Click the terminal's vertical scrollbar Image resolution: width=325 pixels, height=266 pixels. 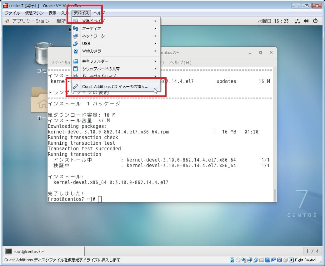(x=275, y=195)
